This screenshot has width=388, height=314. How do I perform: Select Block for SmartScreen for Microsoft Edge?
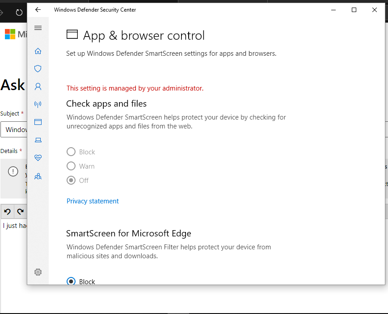tap(71, 281)
